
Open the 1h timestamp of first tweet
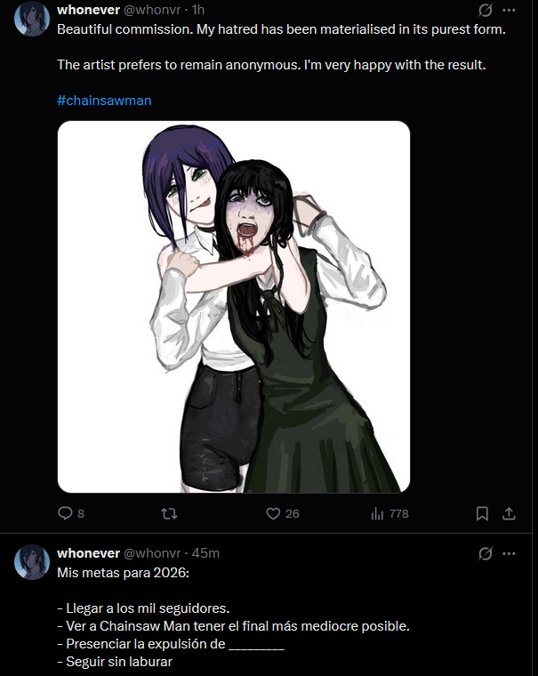[198, 10]
